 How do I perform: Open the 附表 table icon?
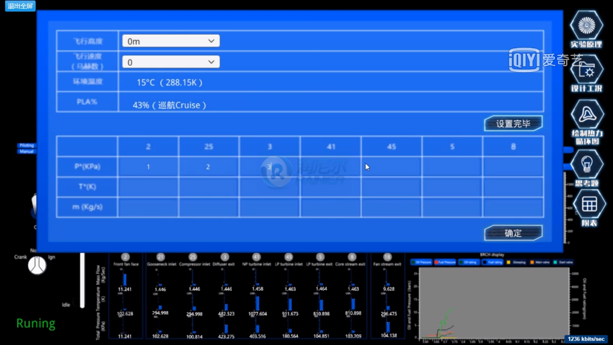coord(589,204)
